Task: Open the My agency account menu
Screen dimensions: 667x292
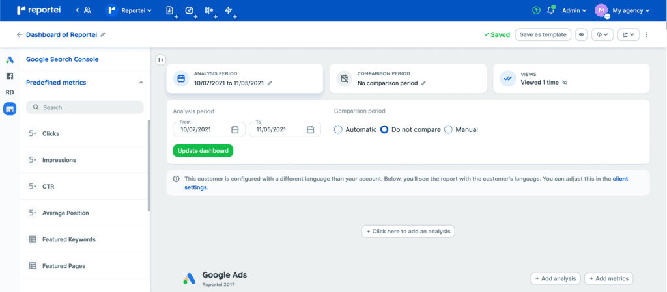Action: 631,10
